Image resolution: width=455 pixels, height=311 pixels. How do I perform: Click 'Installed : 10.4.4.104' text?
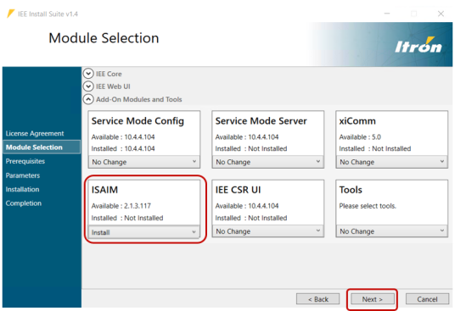[123, 148]
